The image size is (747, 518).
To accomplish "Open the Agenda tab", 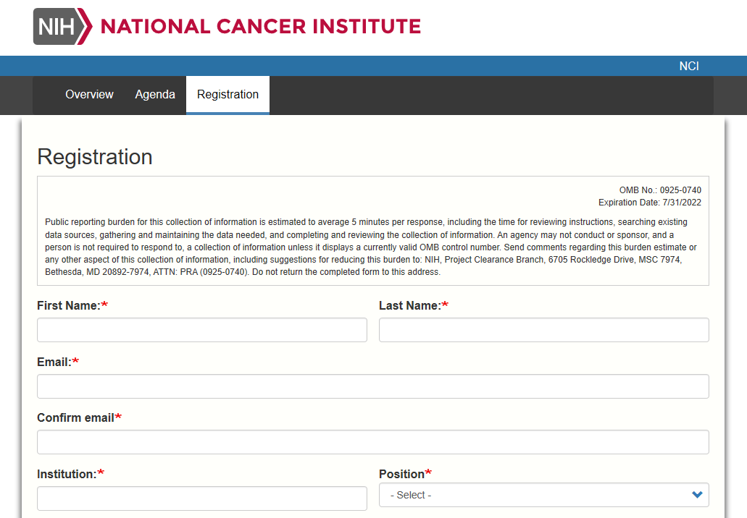I will (155, 95).
